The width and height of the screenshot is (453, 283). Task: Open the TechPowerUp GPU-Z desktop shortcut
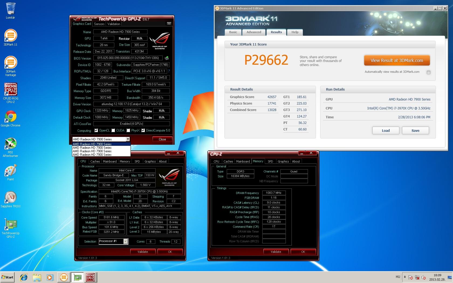(11, 228)
